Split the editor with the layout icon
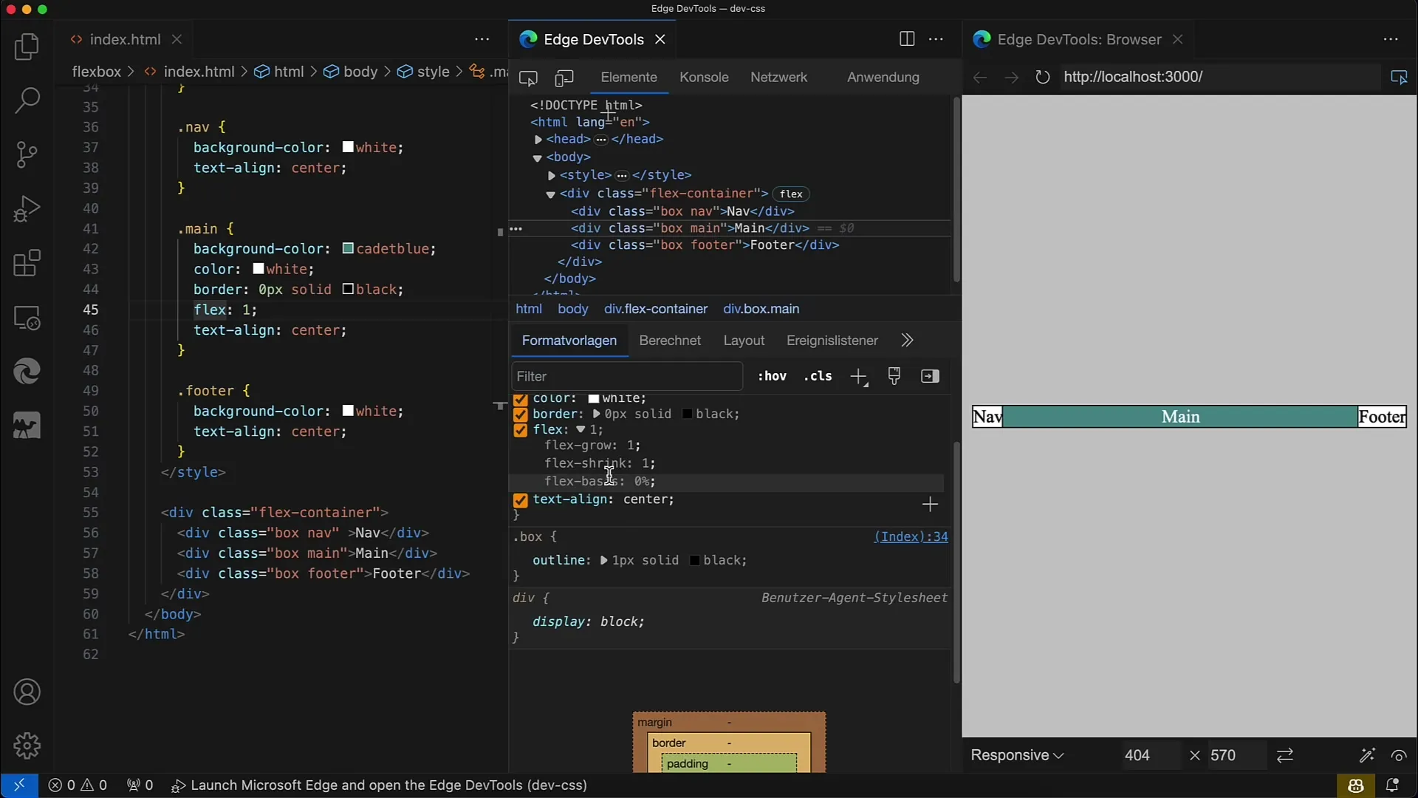The width and height of the screenshot is (1418, 798). point(907,39)
